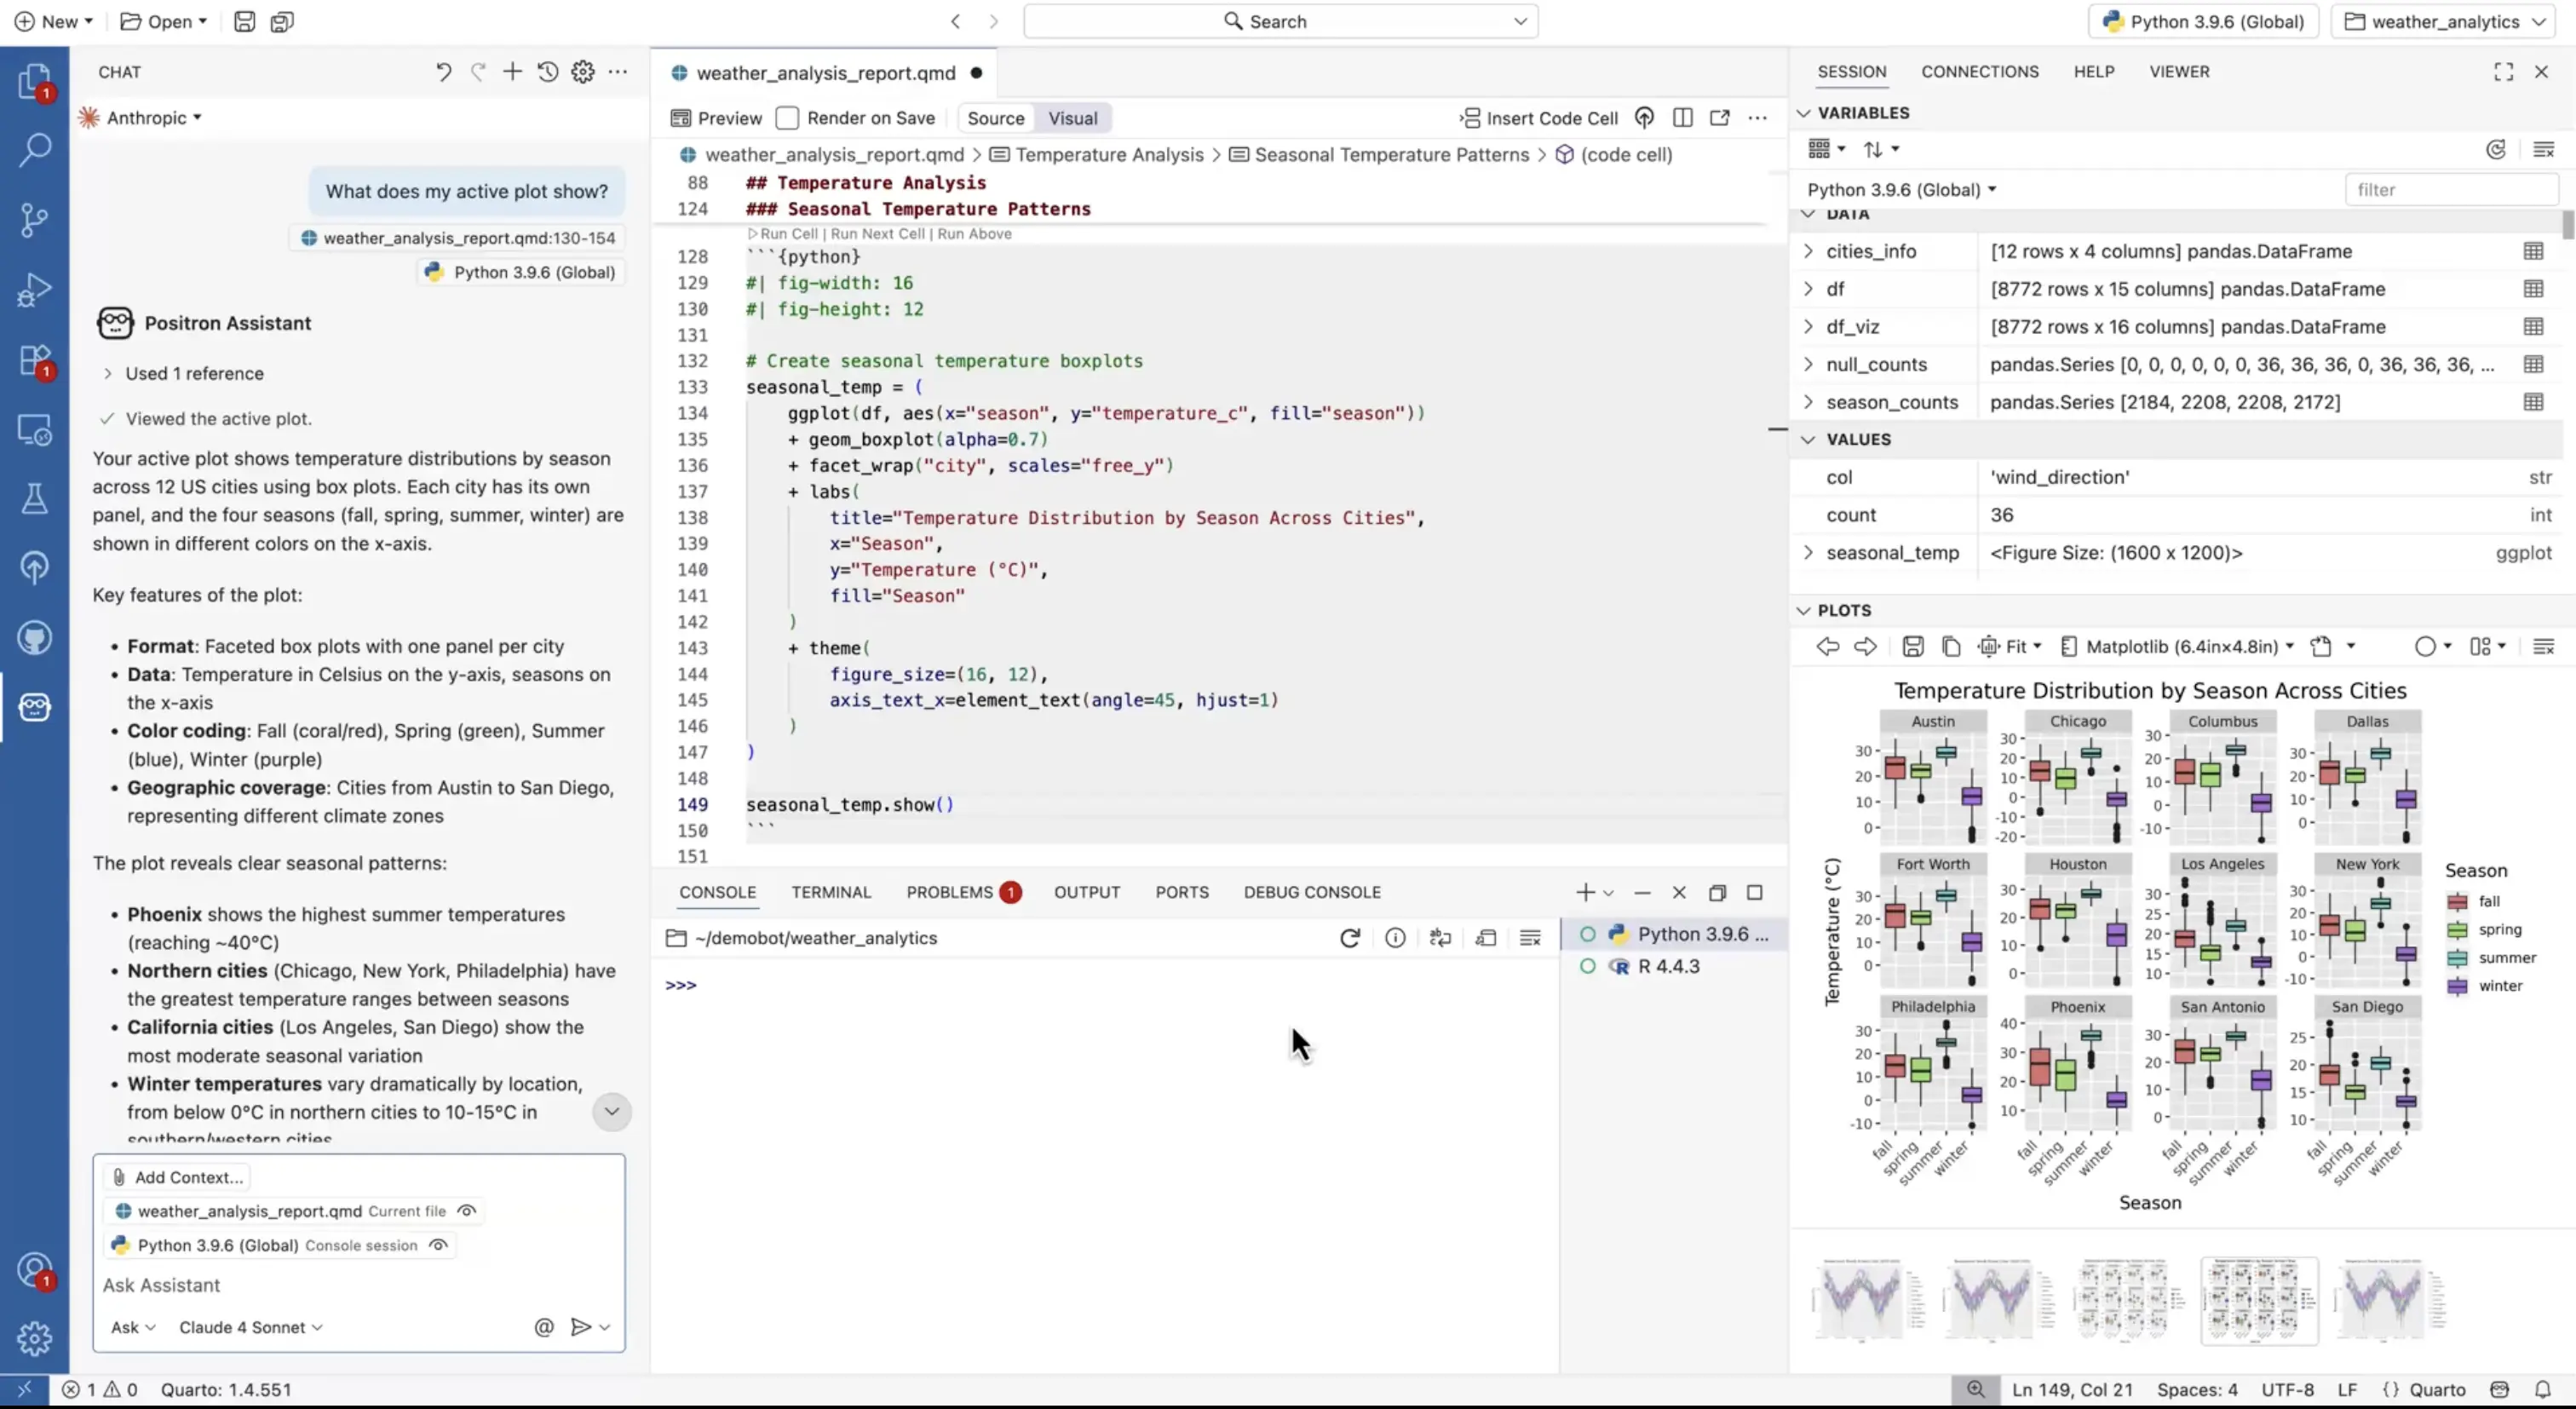Start a new chat with plus icon
The height and width of the screenshot is (1409, 2576).
point(512,72)
